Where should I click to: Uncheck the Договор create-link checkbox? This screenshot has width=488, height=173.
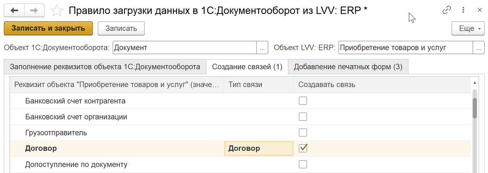click(x=303, y=148)
